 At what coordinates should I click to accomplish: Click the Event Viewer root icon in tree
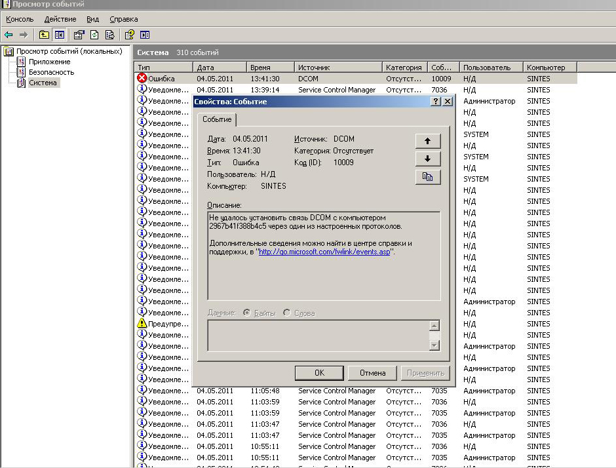coord(9,51)
